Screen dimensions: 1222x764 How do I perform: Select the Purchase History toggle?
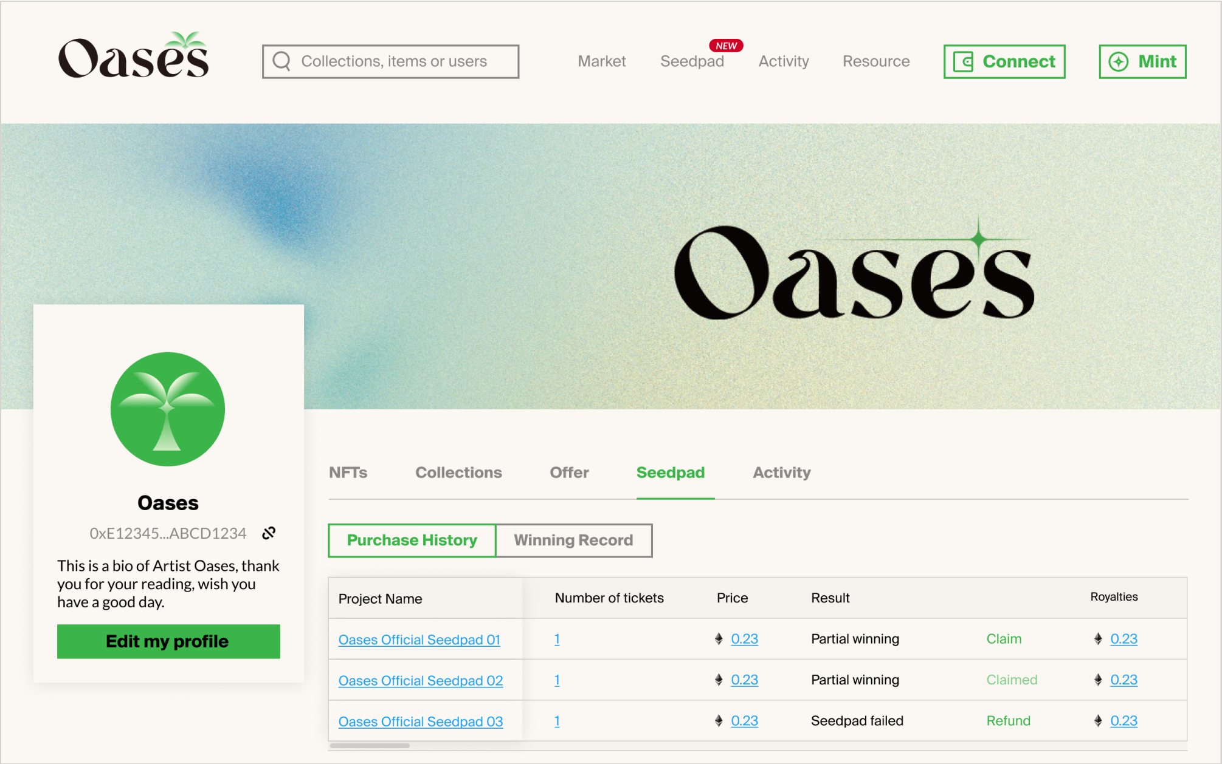[x=412, y=540]
